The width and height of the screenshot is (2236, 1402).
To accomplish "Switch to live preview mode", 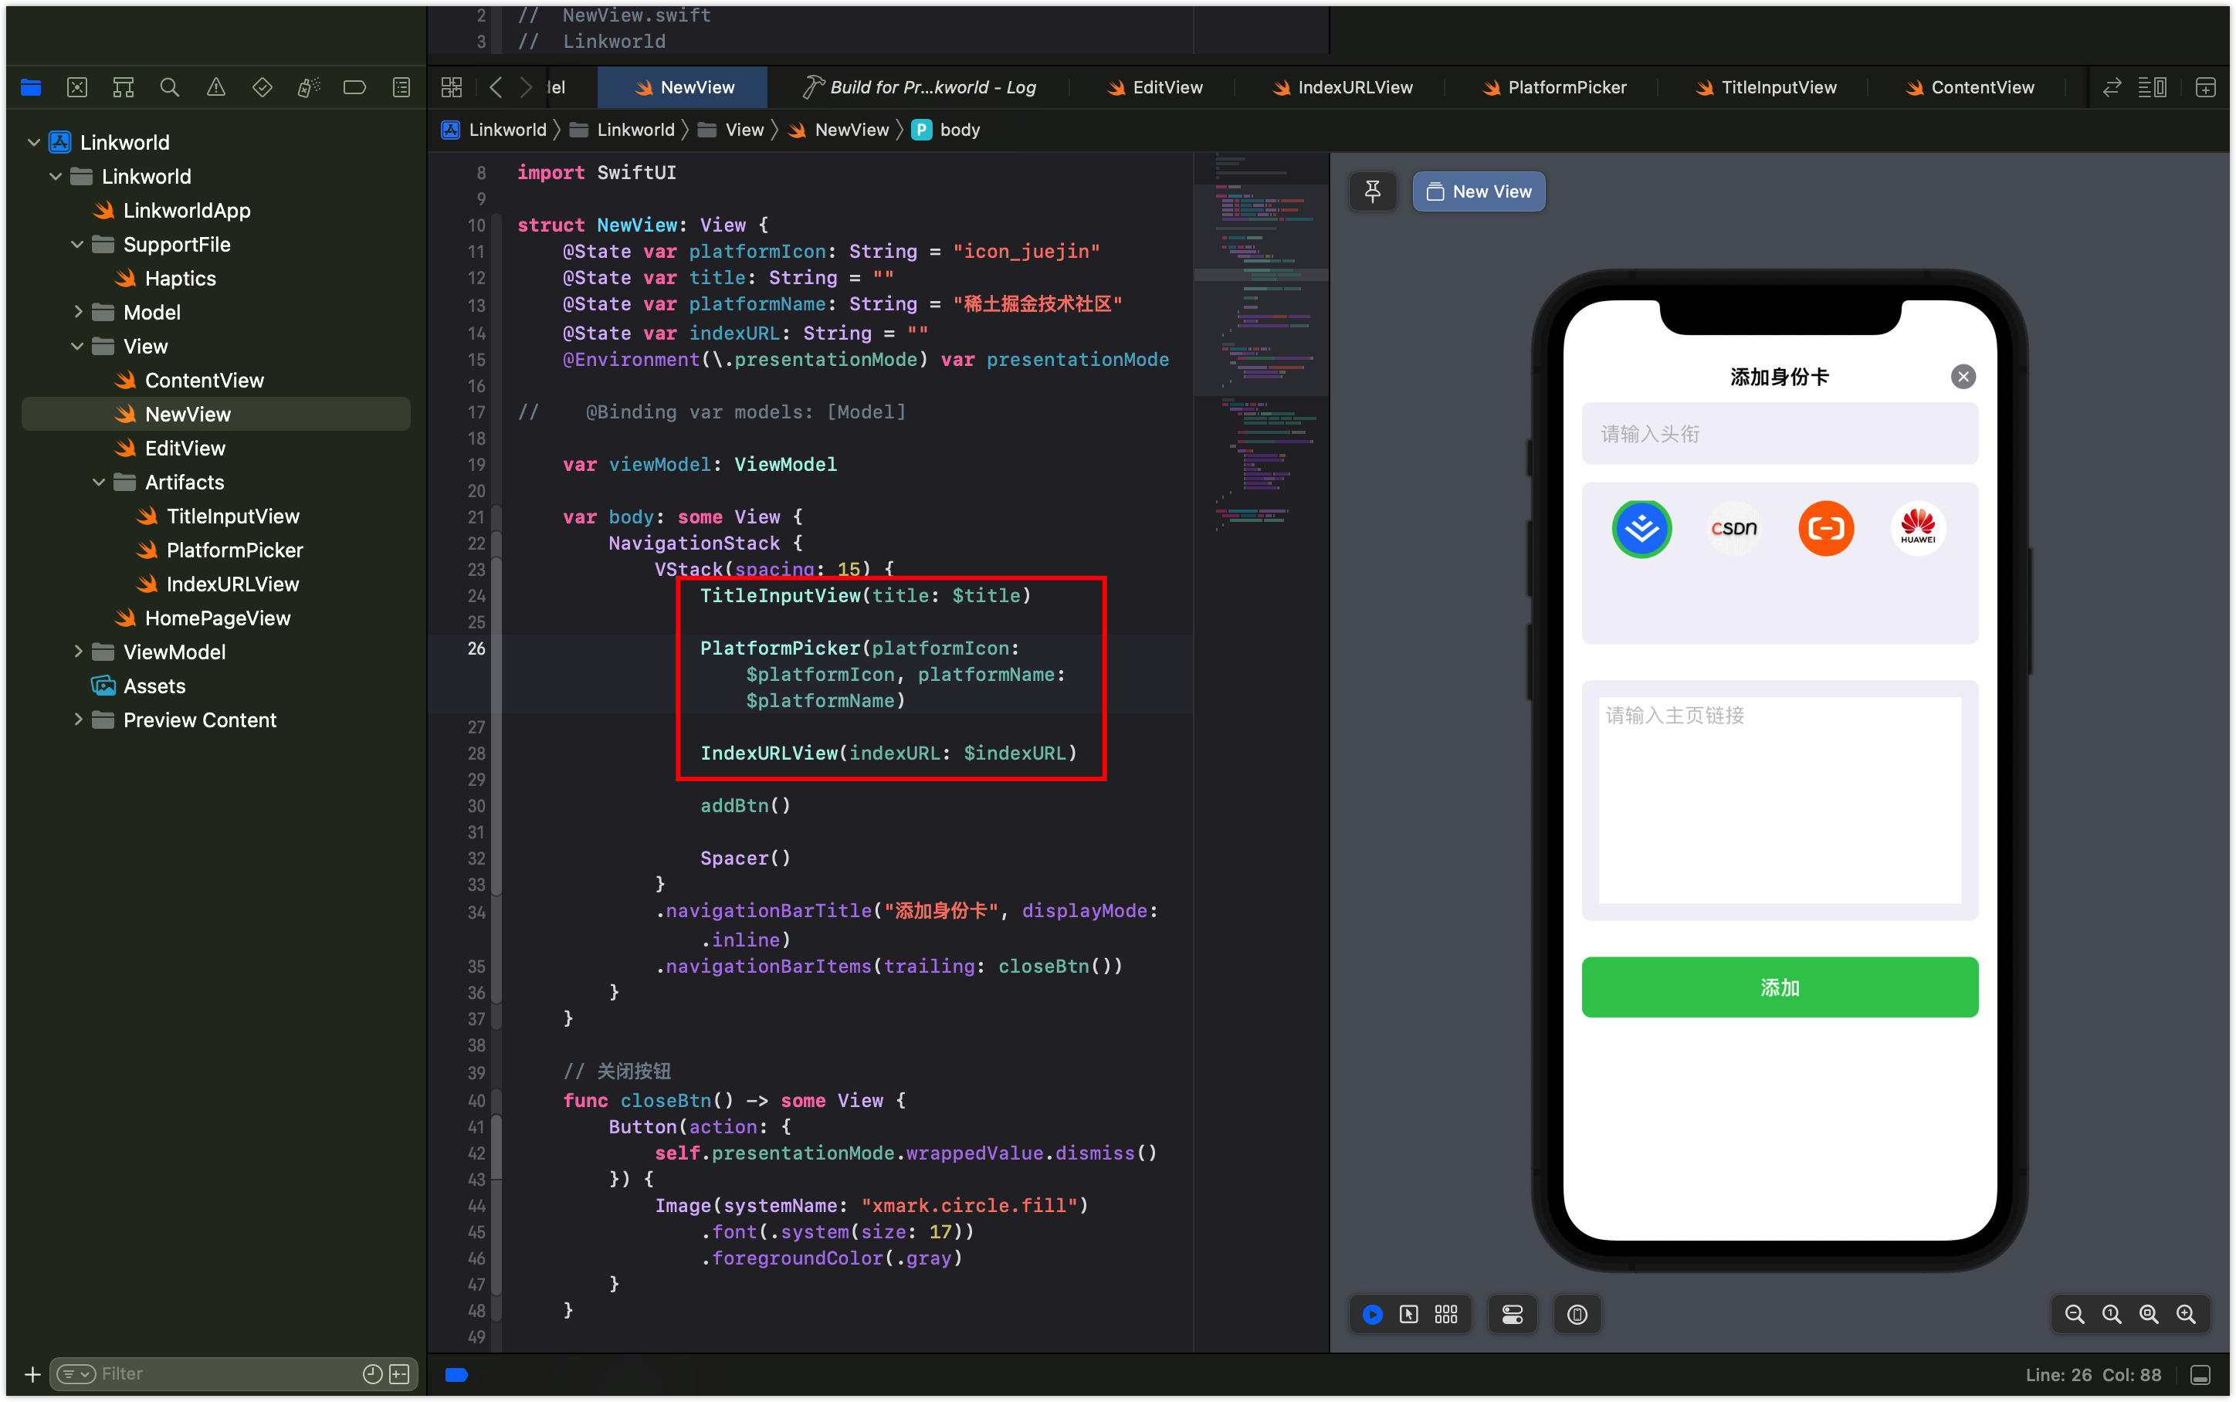I will [1373, 1314].
